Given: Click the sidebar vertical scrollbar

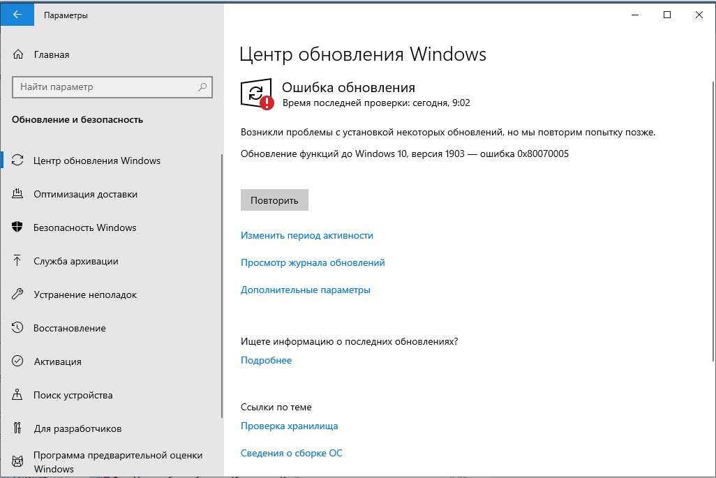Looking at the screenshot, I should click(222, 286).
